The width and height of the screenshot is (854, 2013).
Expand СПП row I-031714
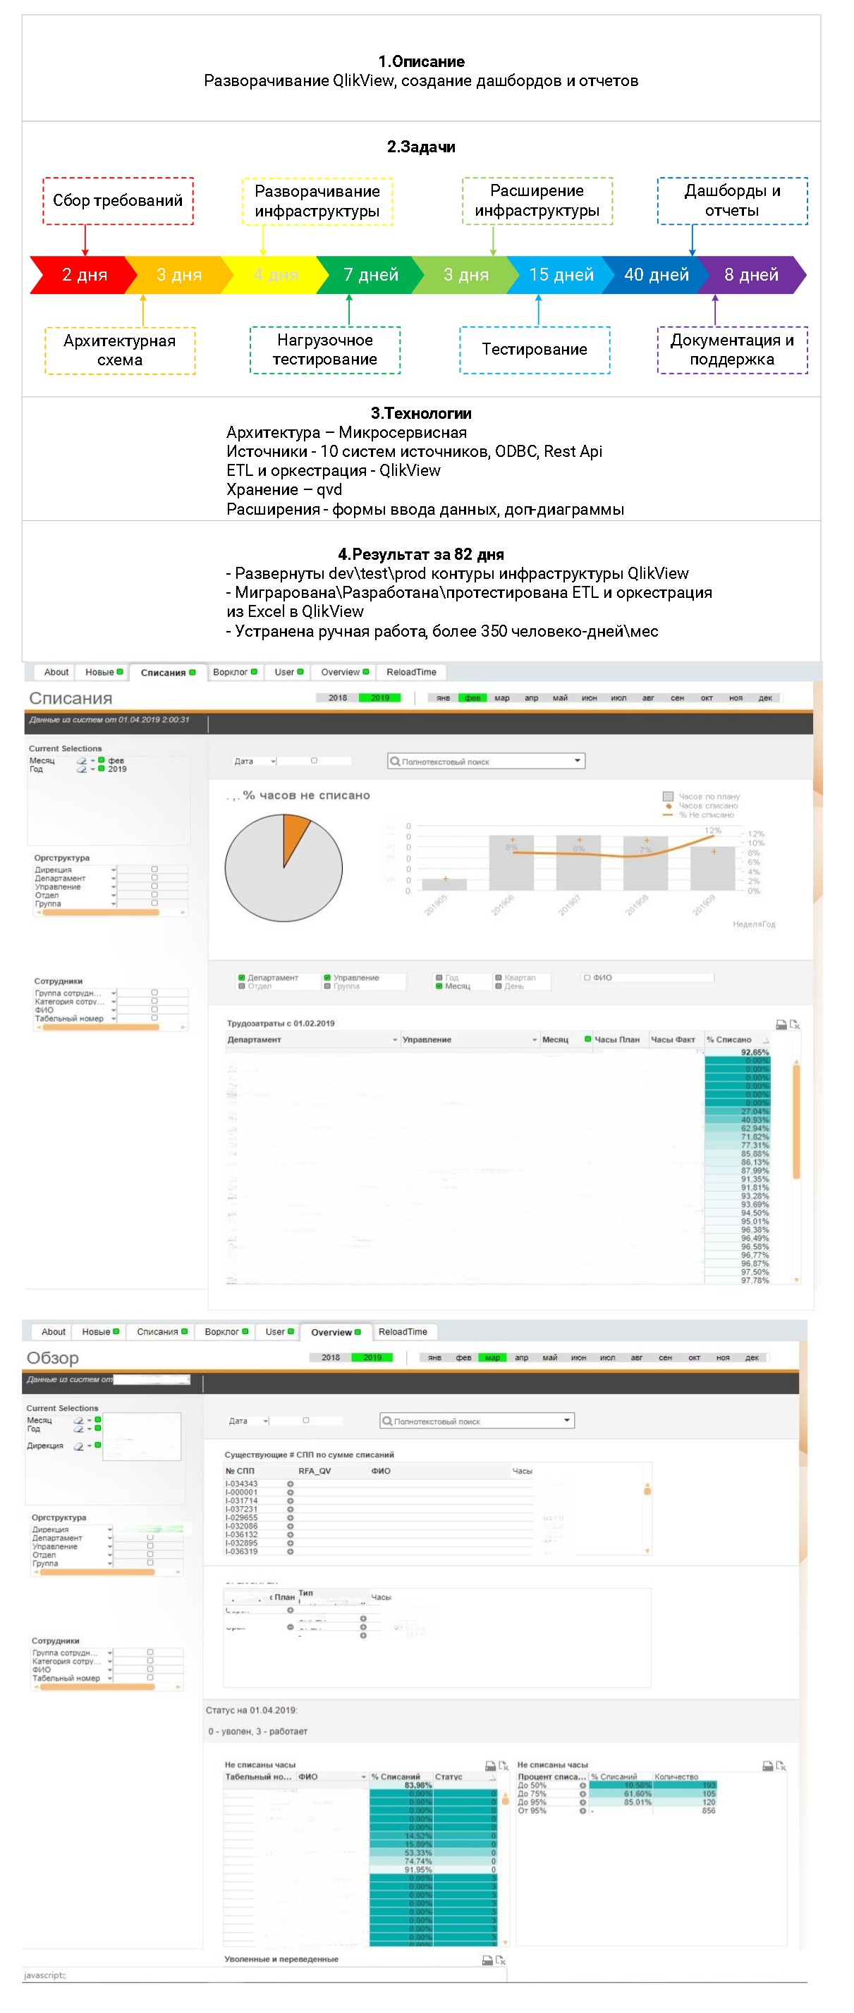tap(290, 1500)
